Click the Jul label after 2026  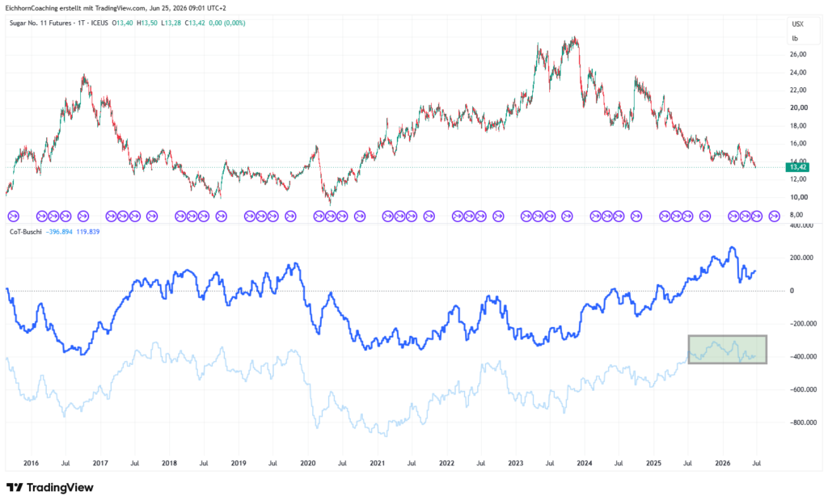click(756, 464)
